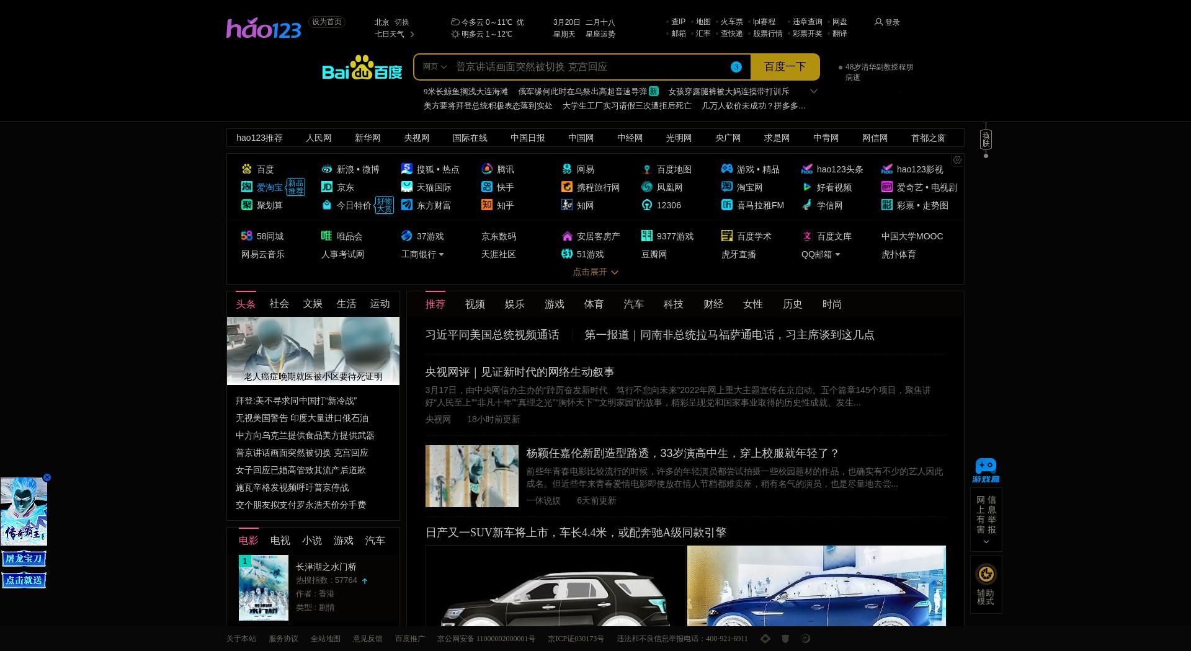Open the 长津湖之水门桥 movie poster
Image resolution: width=1191 pixels, height=651 pixels.
point(264,588)
